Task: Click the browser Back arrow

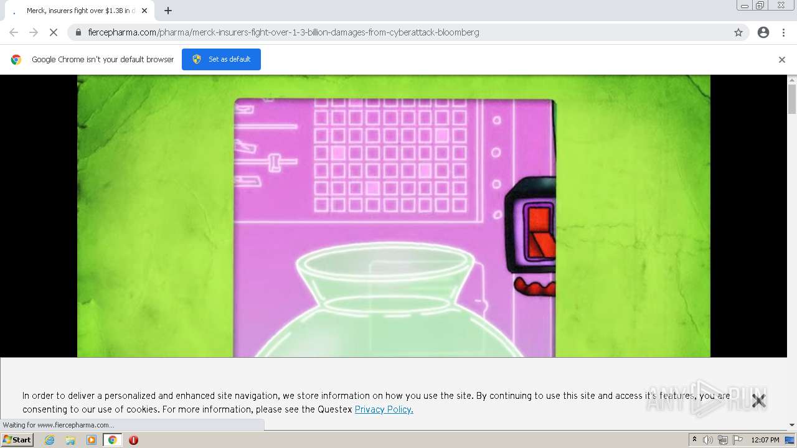Action: (x=14, y=32)
